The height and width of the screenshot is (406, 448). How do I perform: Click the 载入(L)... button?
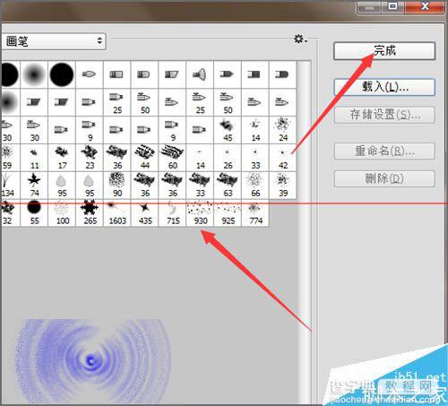coord(384,87)
